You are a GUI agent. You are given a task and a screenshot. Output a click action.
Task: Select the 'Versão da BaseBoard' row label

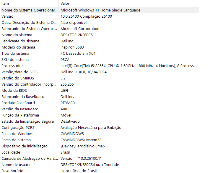(x=20, y=109)
